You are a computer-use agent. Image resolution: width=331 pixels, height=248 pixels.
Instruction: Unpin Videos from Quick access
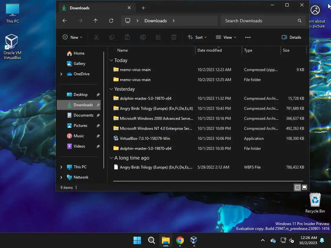(x=98, y=146)
